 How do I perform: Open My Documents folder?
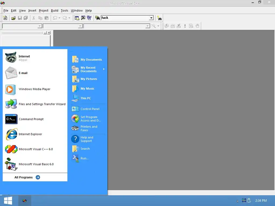pos(88,60)
